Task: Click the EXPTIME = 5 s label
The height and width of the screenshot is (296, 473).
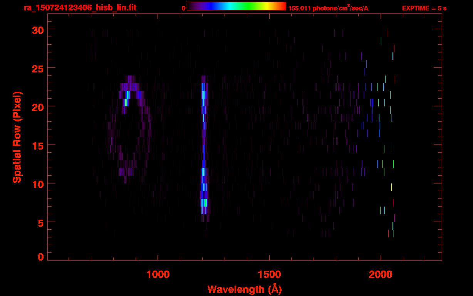Action: (424, 8)
